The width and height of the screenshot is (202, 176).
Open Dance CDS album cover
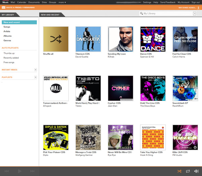click(153, 39)
